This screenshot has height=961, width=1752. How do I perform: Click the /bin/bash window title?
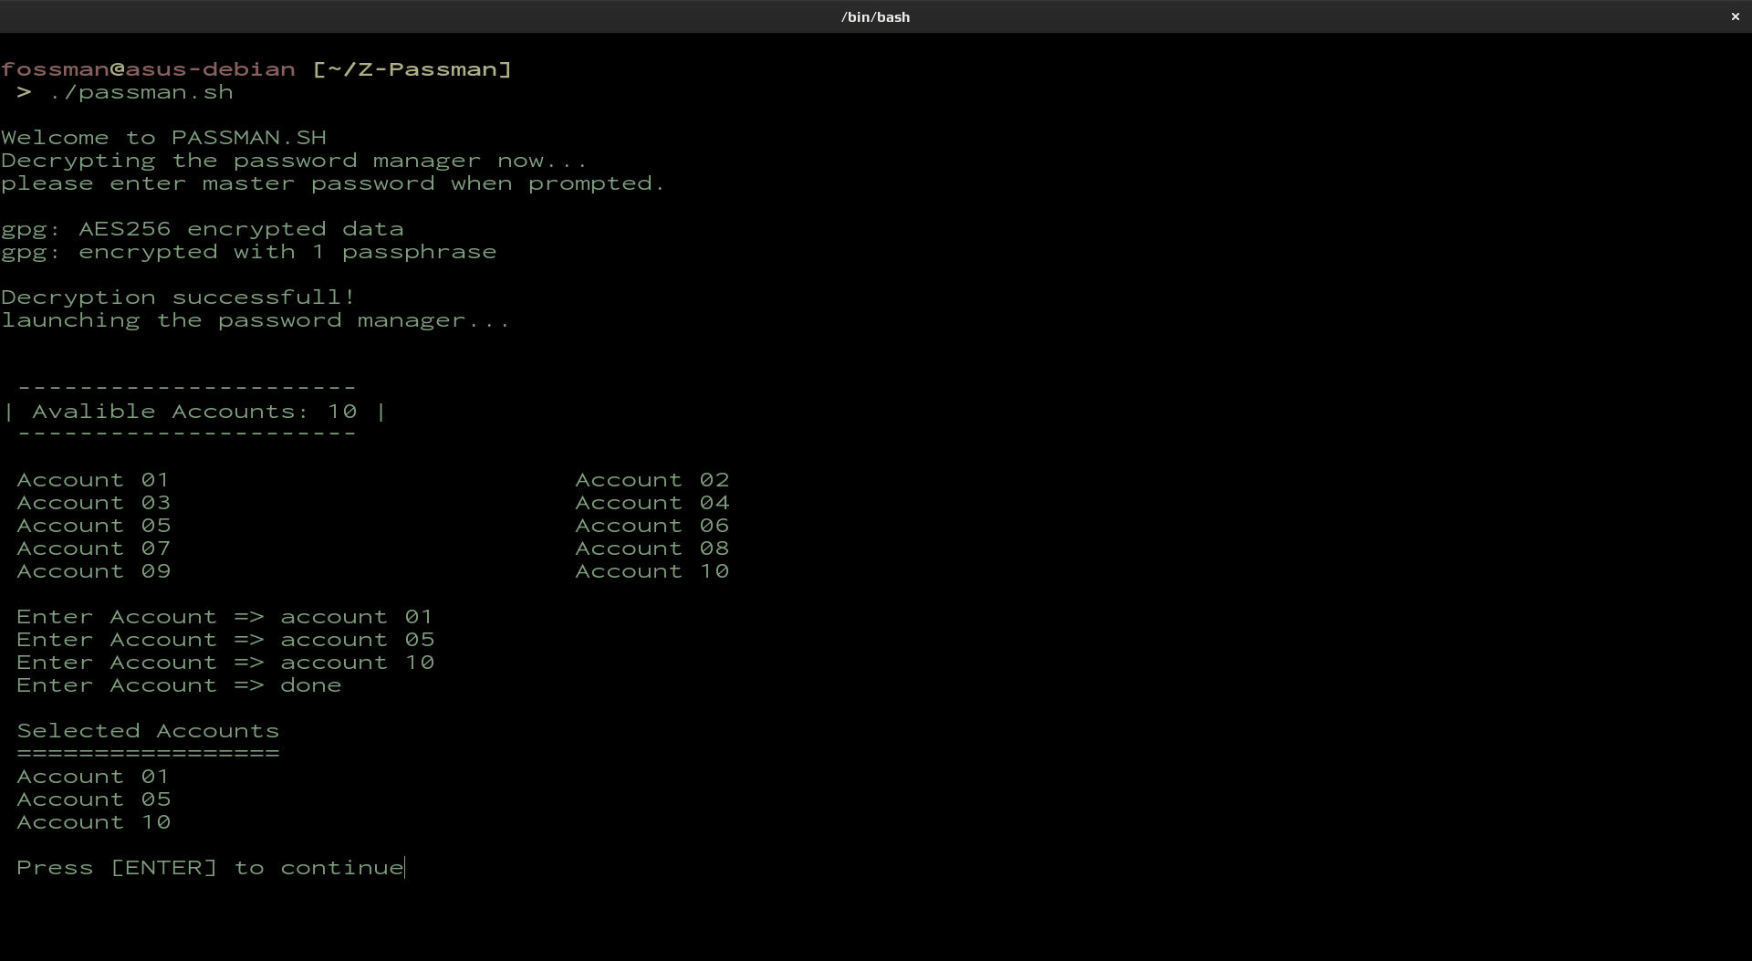(x=875, y=16)
